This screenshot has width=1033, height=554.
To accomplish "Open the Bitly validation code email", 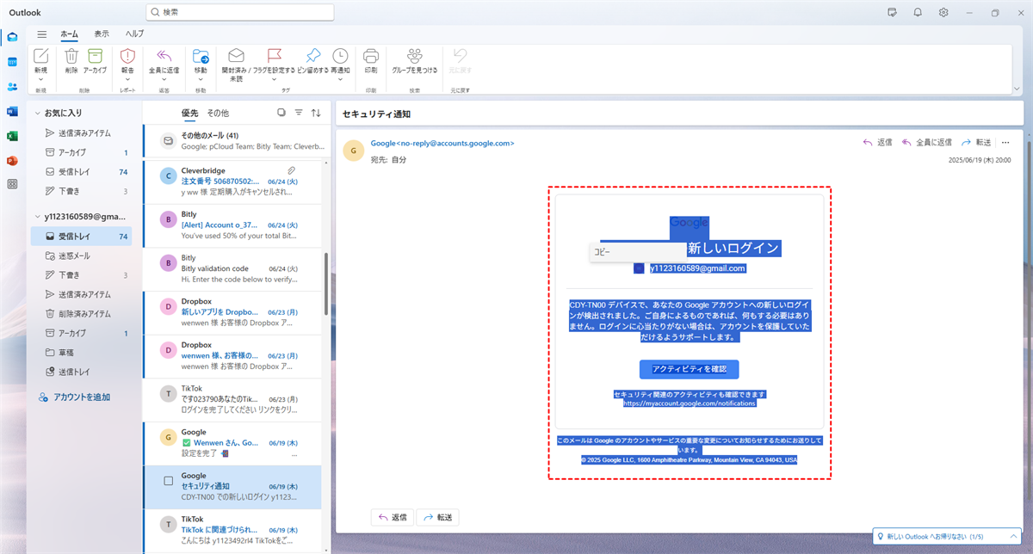I will click(234, 268).
